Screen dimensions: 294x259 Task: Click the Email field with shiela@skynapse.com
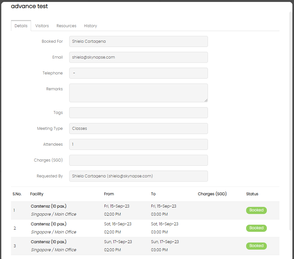tap(138, 57)
